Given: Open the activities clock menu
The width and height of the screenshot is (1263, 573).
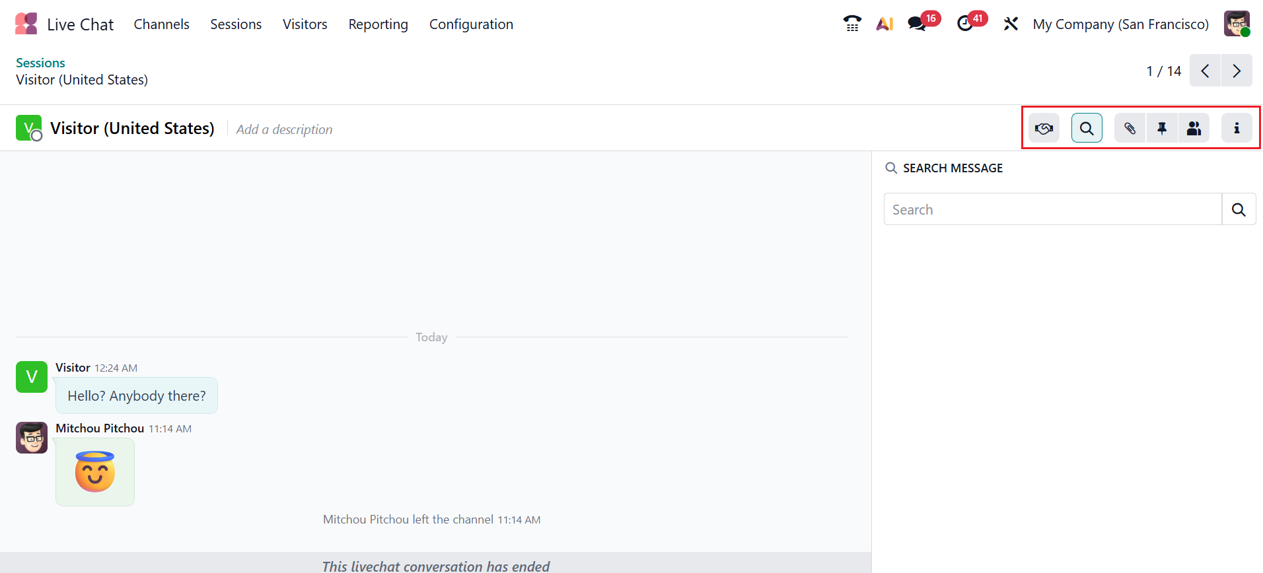Looking at the screenshot, I should 965,24.
